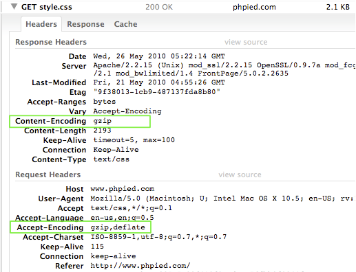Open the Headers tab

(41, 24)
